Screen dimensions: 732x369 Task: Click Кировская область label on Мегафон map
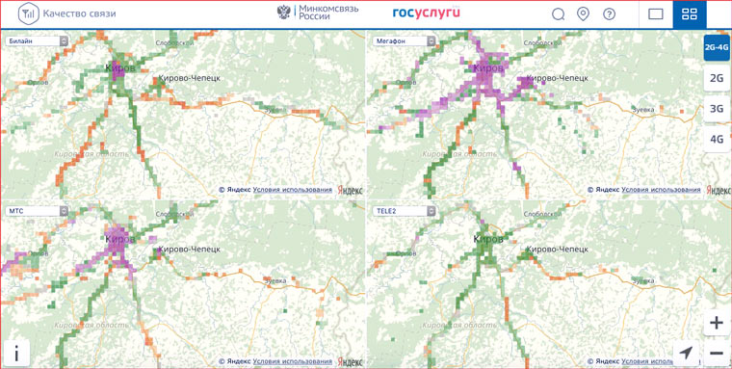coord(459,154)
